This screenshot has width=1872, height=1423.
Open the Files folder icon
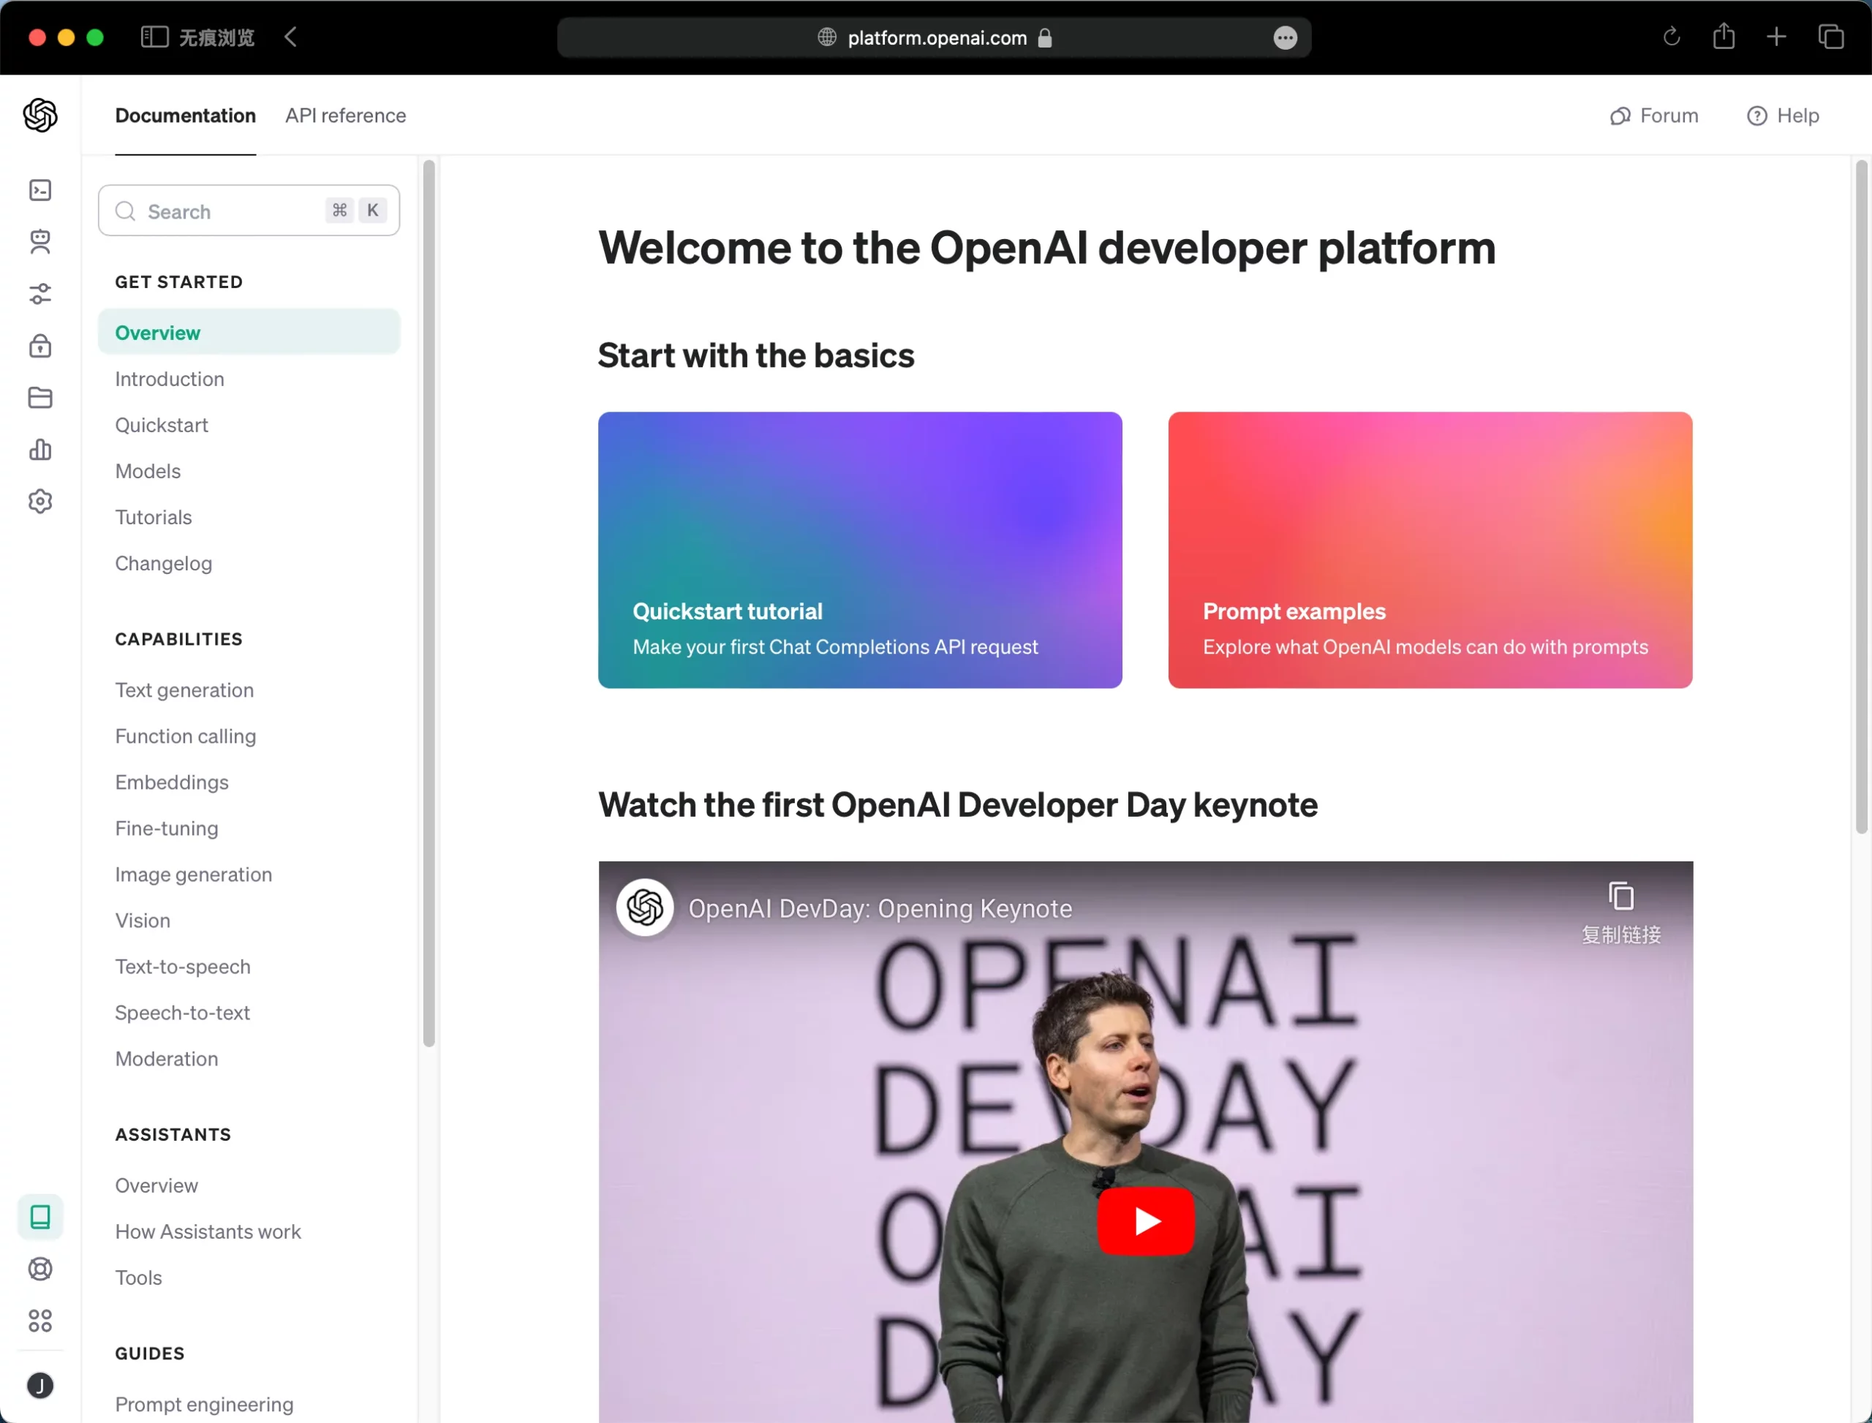[x=39, y=397]
